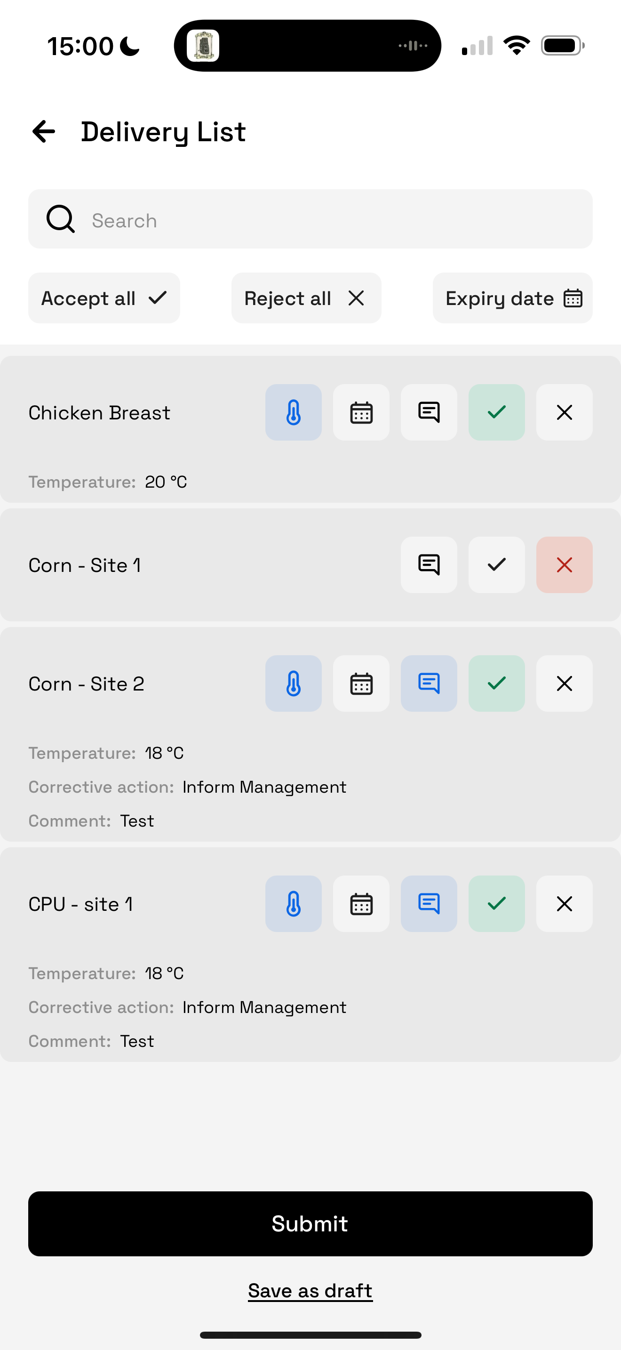Open expiry calendar for CPU - site 1
621x1350 pixels.
361,903
